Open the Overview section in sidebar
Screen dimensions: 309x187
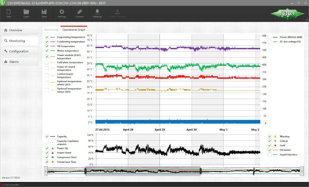point(20,30)
